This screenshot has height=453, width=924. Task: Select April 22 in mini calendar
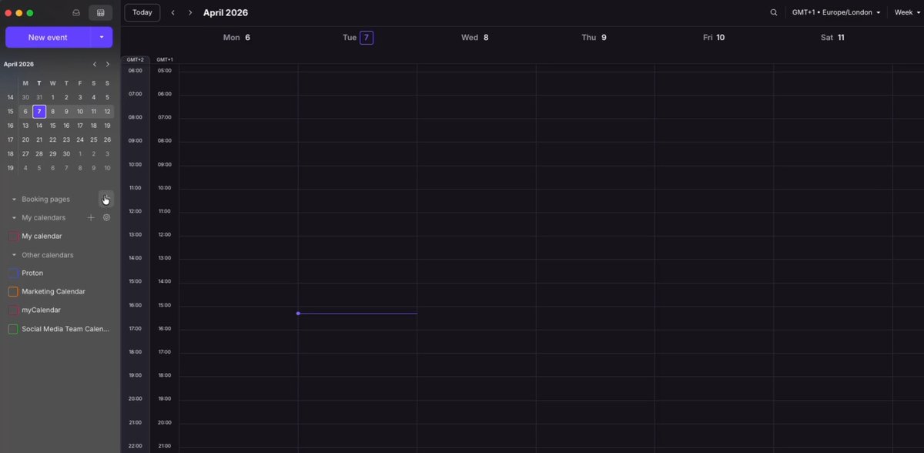pos(52,139)
